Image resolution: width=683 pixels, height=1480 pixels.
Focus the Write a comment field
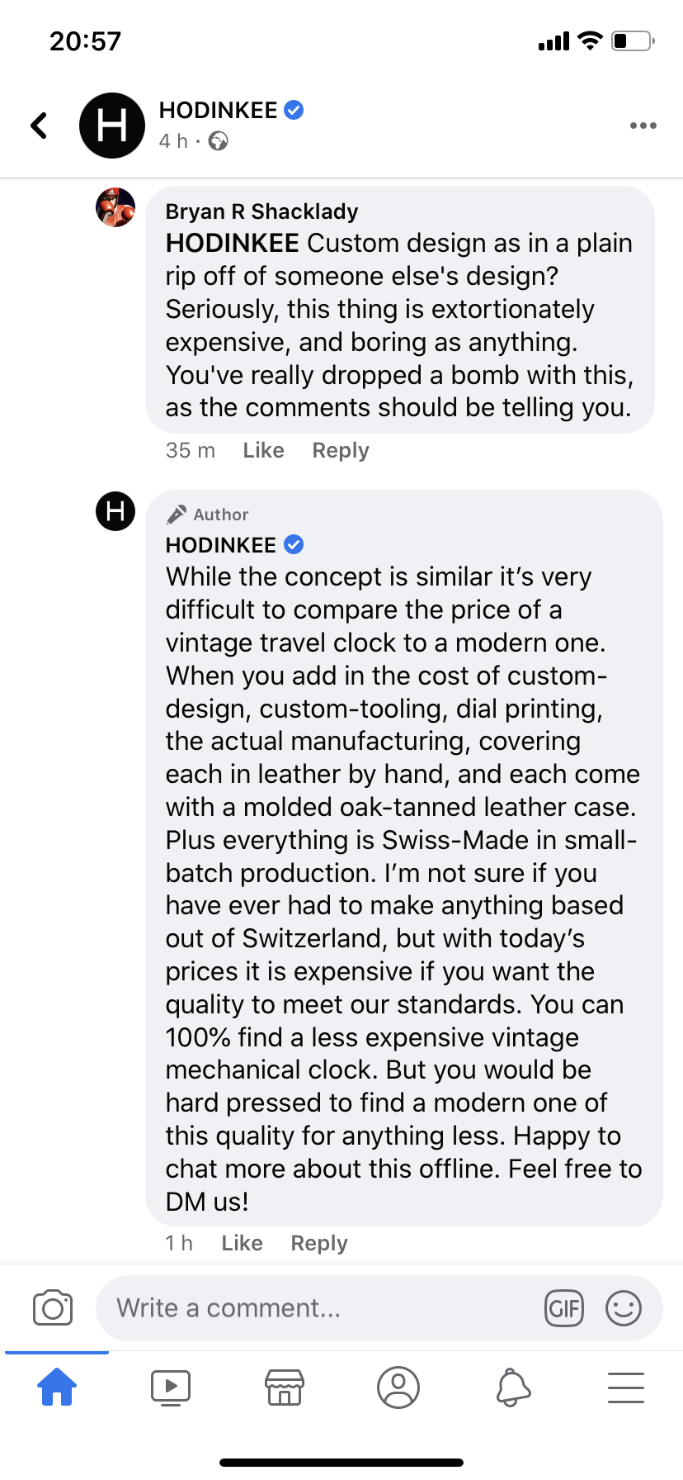pos(322,1308)
